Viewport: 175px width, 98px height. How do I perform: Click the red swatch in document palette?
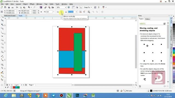tap(14, 87)
